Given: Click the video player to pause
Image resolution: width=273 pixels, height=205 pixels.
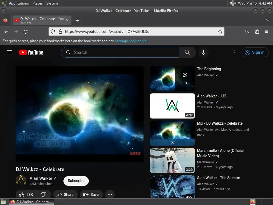Looking at the screenshot, I should click(80, 114).
